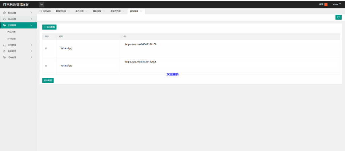Open 产品列表 in the sidebar
This screenshot has width=345, height=151.
pyautogui.click(x=11, y=32)
